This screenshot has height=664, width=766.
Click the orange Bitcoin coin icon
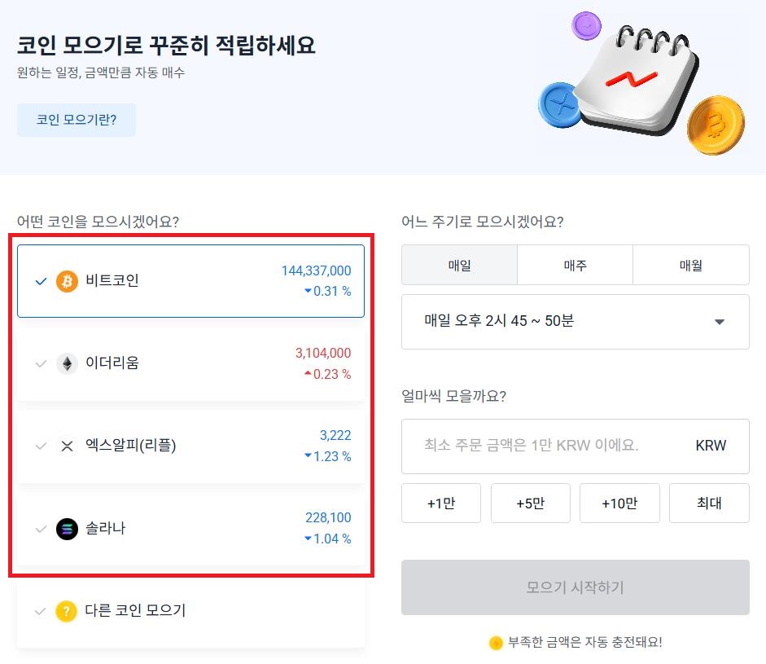click(x=67, y=281)
